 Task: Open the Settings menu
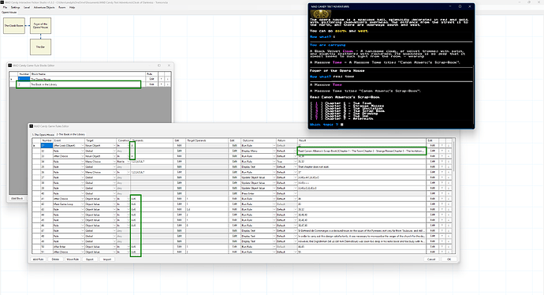tap(15, 7)
